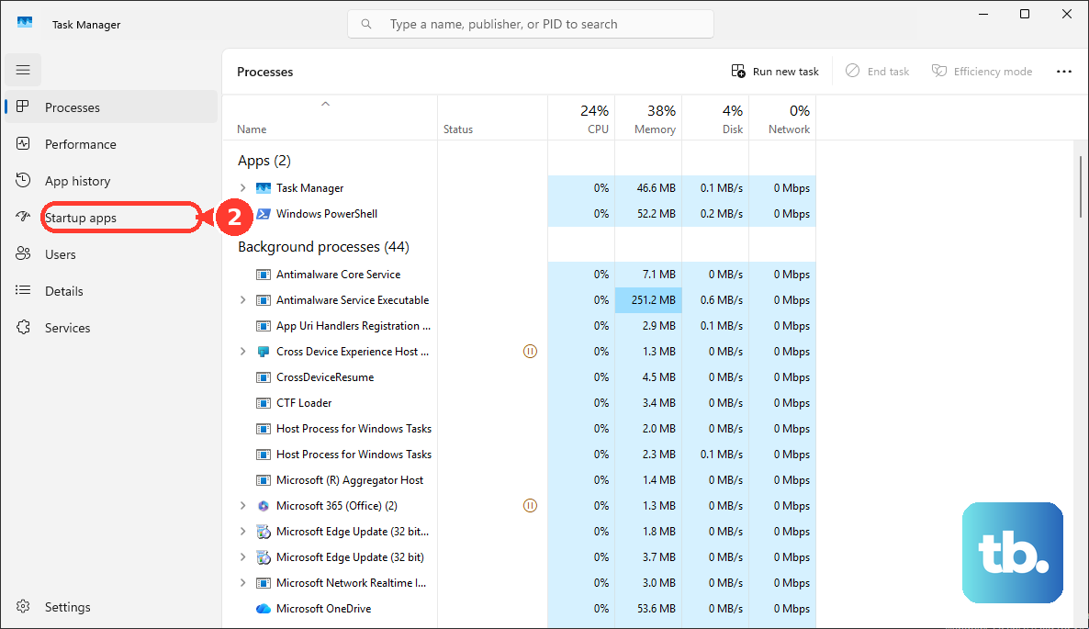This screenshot has width=1089, height=629.
Task: Sort by Memory column header
Action: [648, 118]
